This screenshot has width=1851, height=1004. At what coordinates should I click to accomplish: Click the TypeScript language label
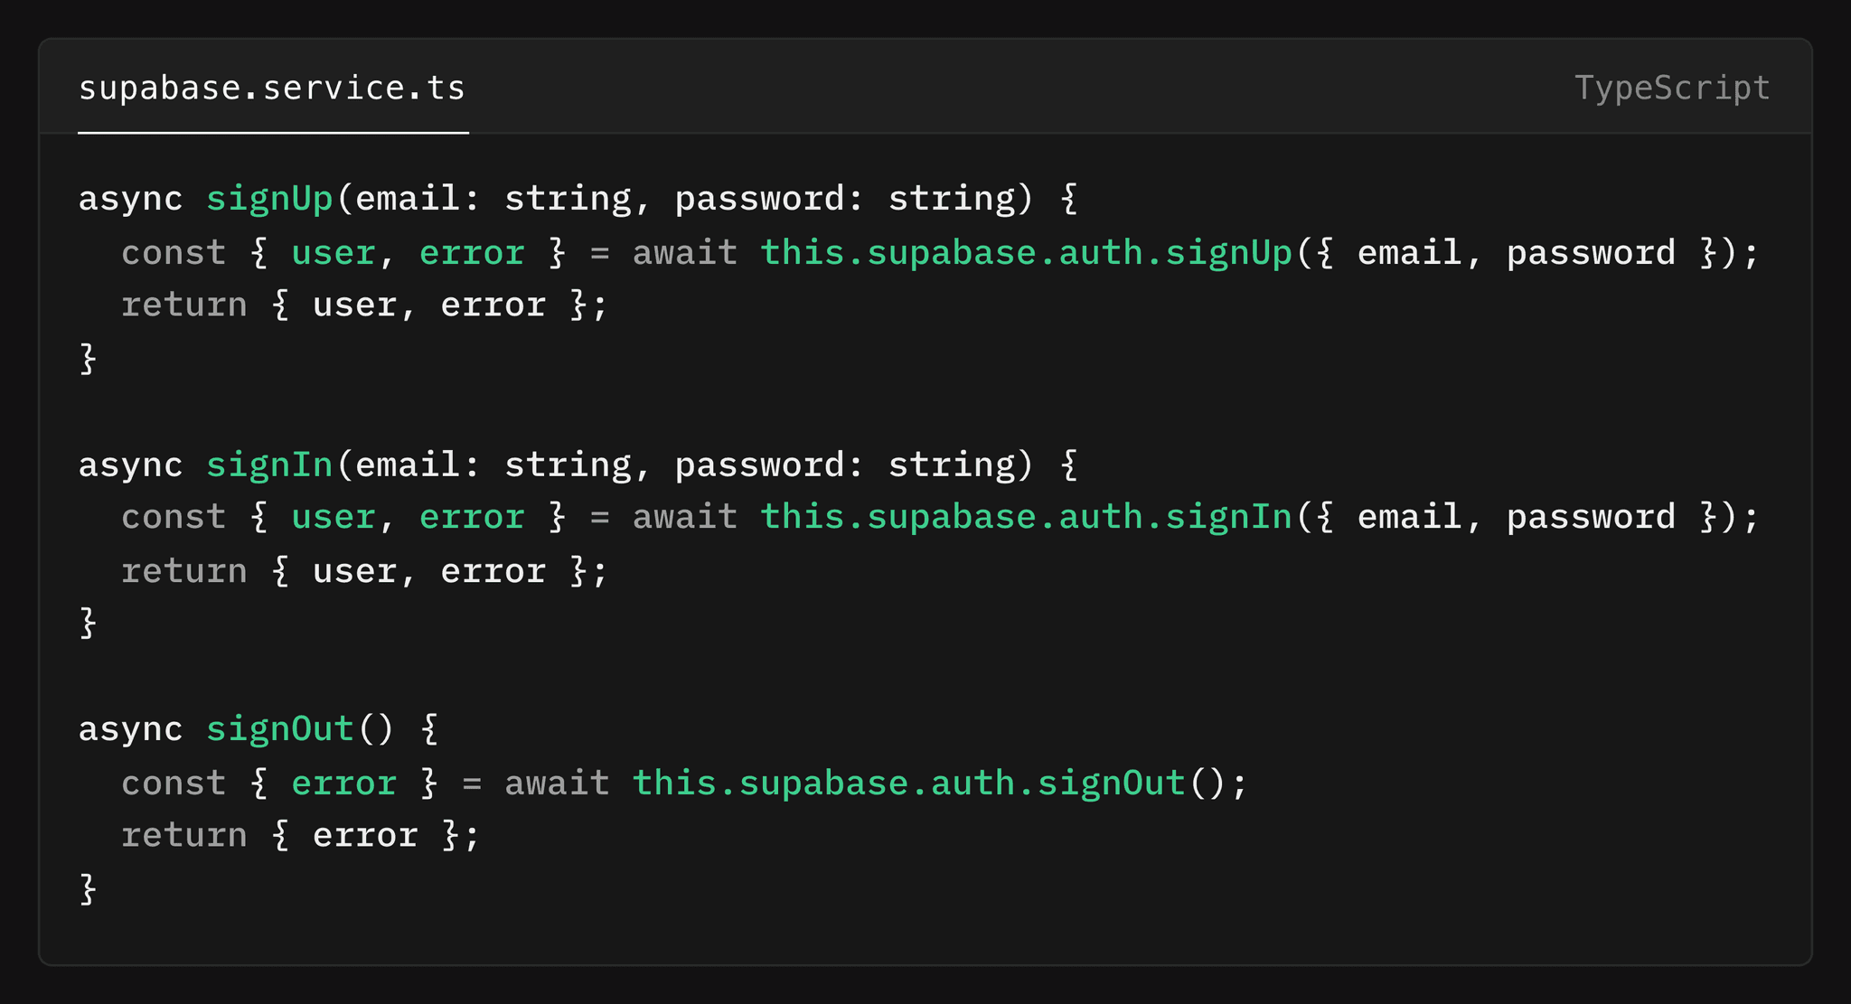1672,89
